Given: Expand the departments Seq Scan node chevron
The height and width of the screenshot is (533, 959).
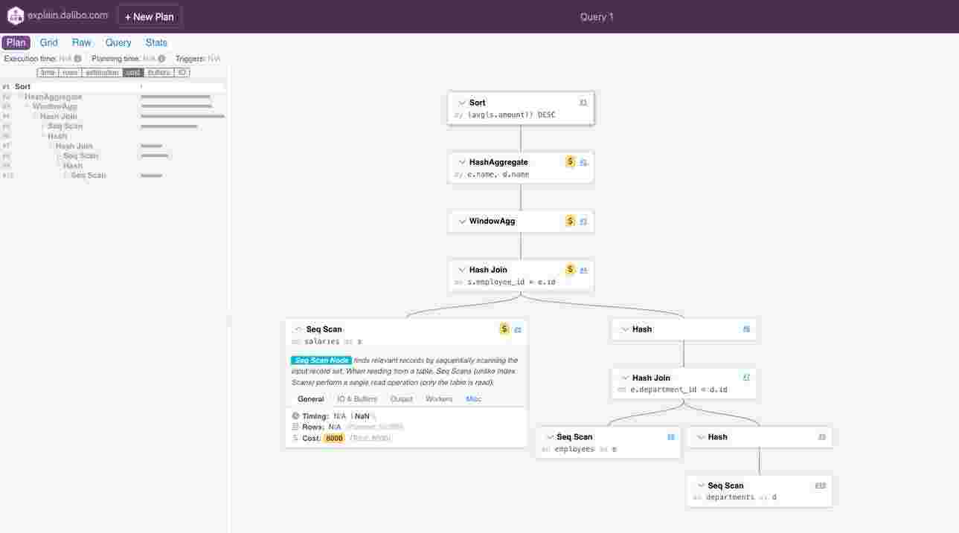Looking at the screenshot, I should coord(699,485).
